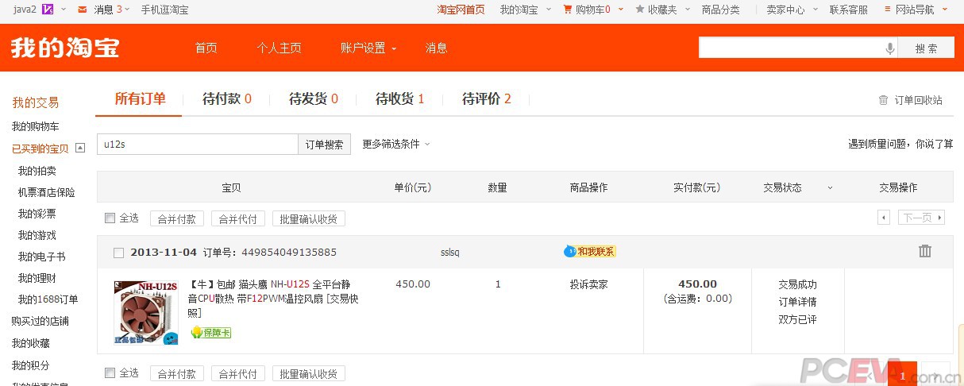Open 首页 in the orange nav bar
This screenshot has height=386, width=964.
click(x=206, y=48)
